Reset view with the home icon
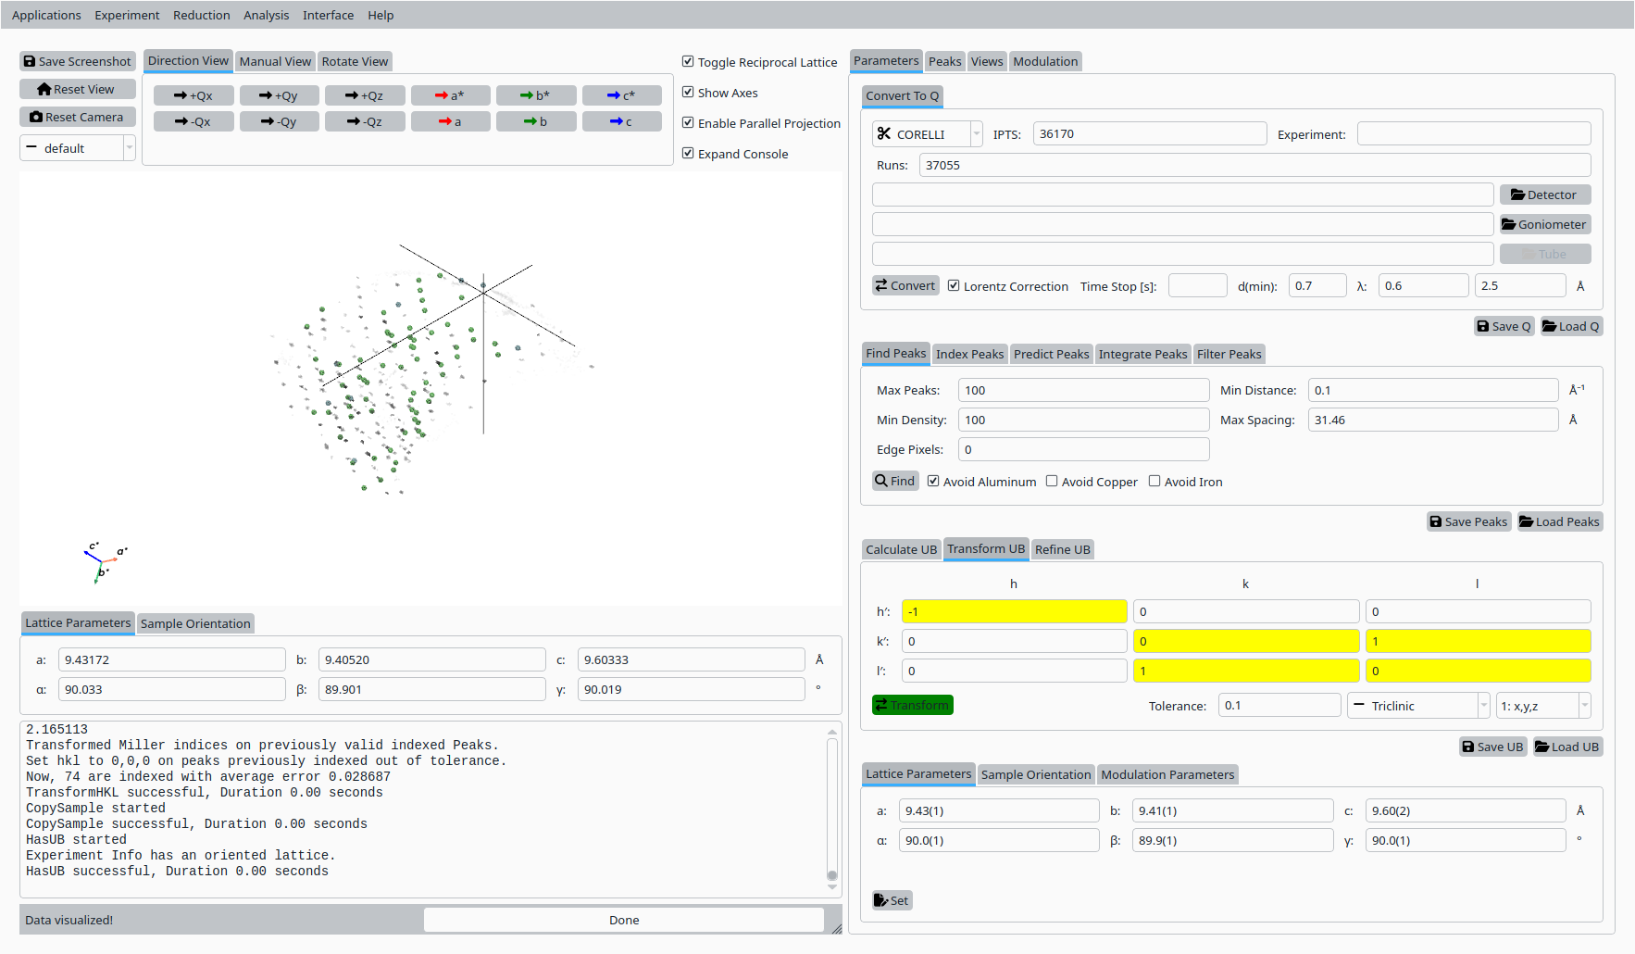Image resolution: width=1635 pixels, height=954 pixels. pos(78,89)
